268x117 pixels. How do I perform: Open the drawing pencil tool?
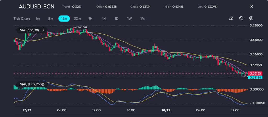point(231,18)
